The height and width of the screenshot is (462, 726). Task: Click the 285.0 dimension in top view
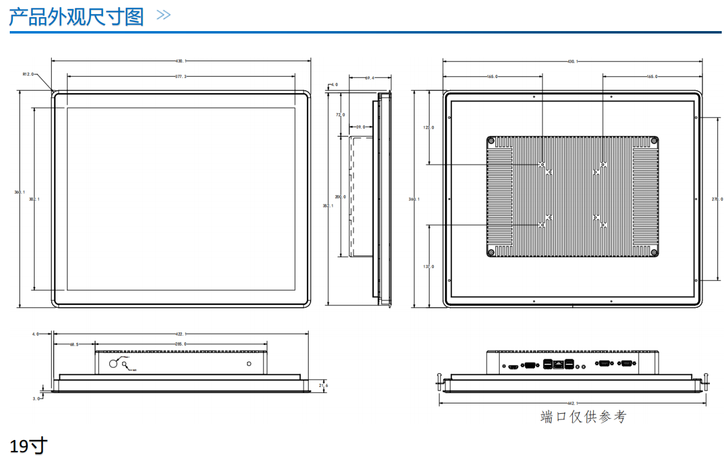coord(181,344)
